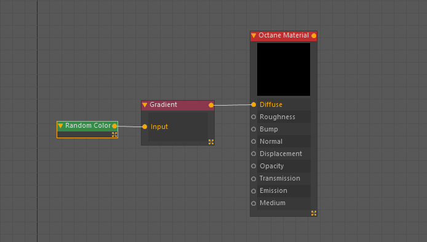This screenshot has width=427, height=242.
Task: Click the Gradient node resize corner icon
Action: click(211, 142)
